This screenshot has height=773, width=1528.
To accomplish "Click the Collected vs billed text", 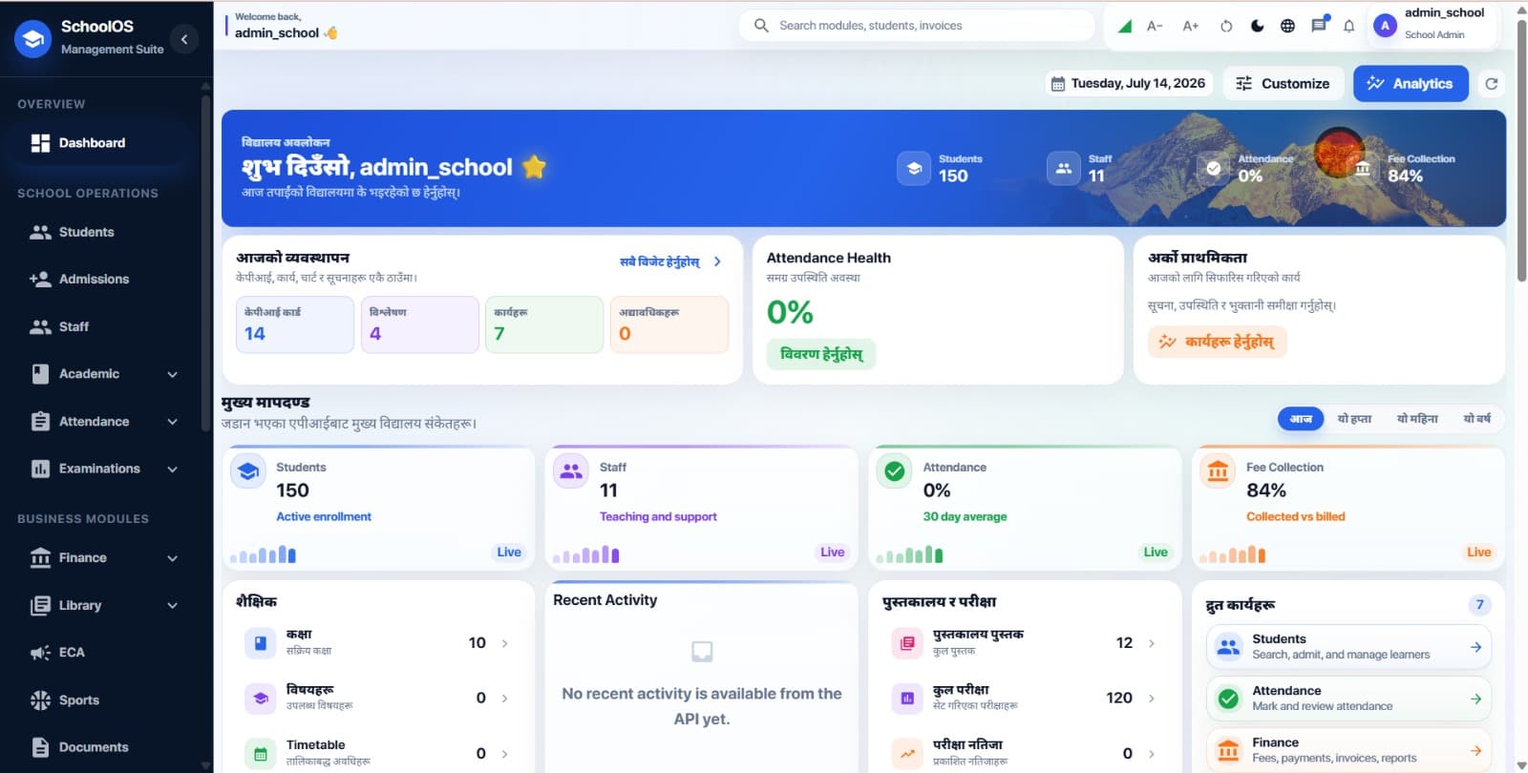I will 1296,516.
